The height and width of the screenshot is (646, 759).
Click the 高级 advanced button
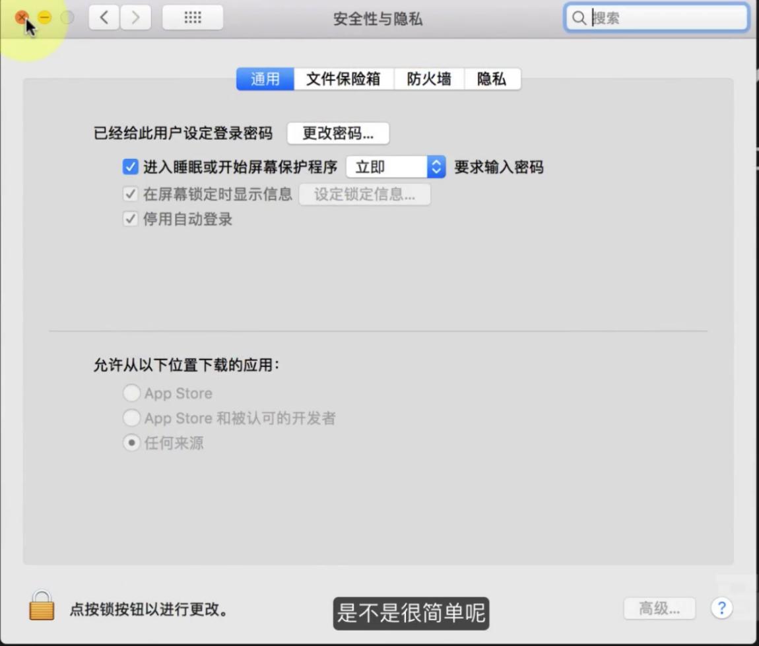[659, 608]
